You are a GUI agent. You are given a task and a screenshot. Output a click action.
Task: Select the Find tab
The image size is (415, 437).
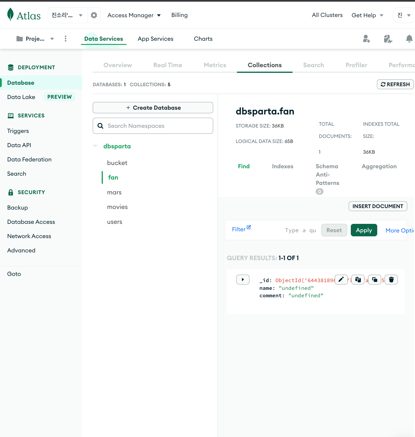click(244, 166)
